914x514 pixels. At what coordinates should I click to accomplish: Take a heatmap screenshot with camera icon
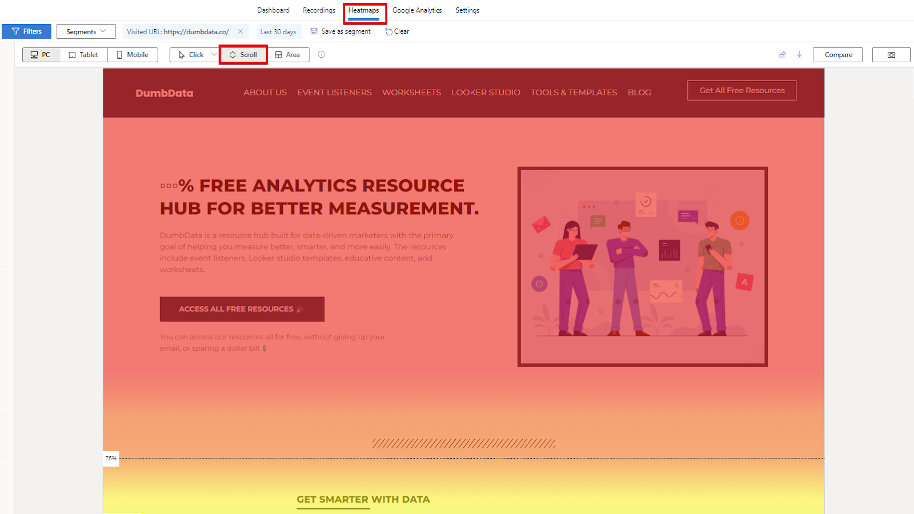tap(891, 55)
